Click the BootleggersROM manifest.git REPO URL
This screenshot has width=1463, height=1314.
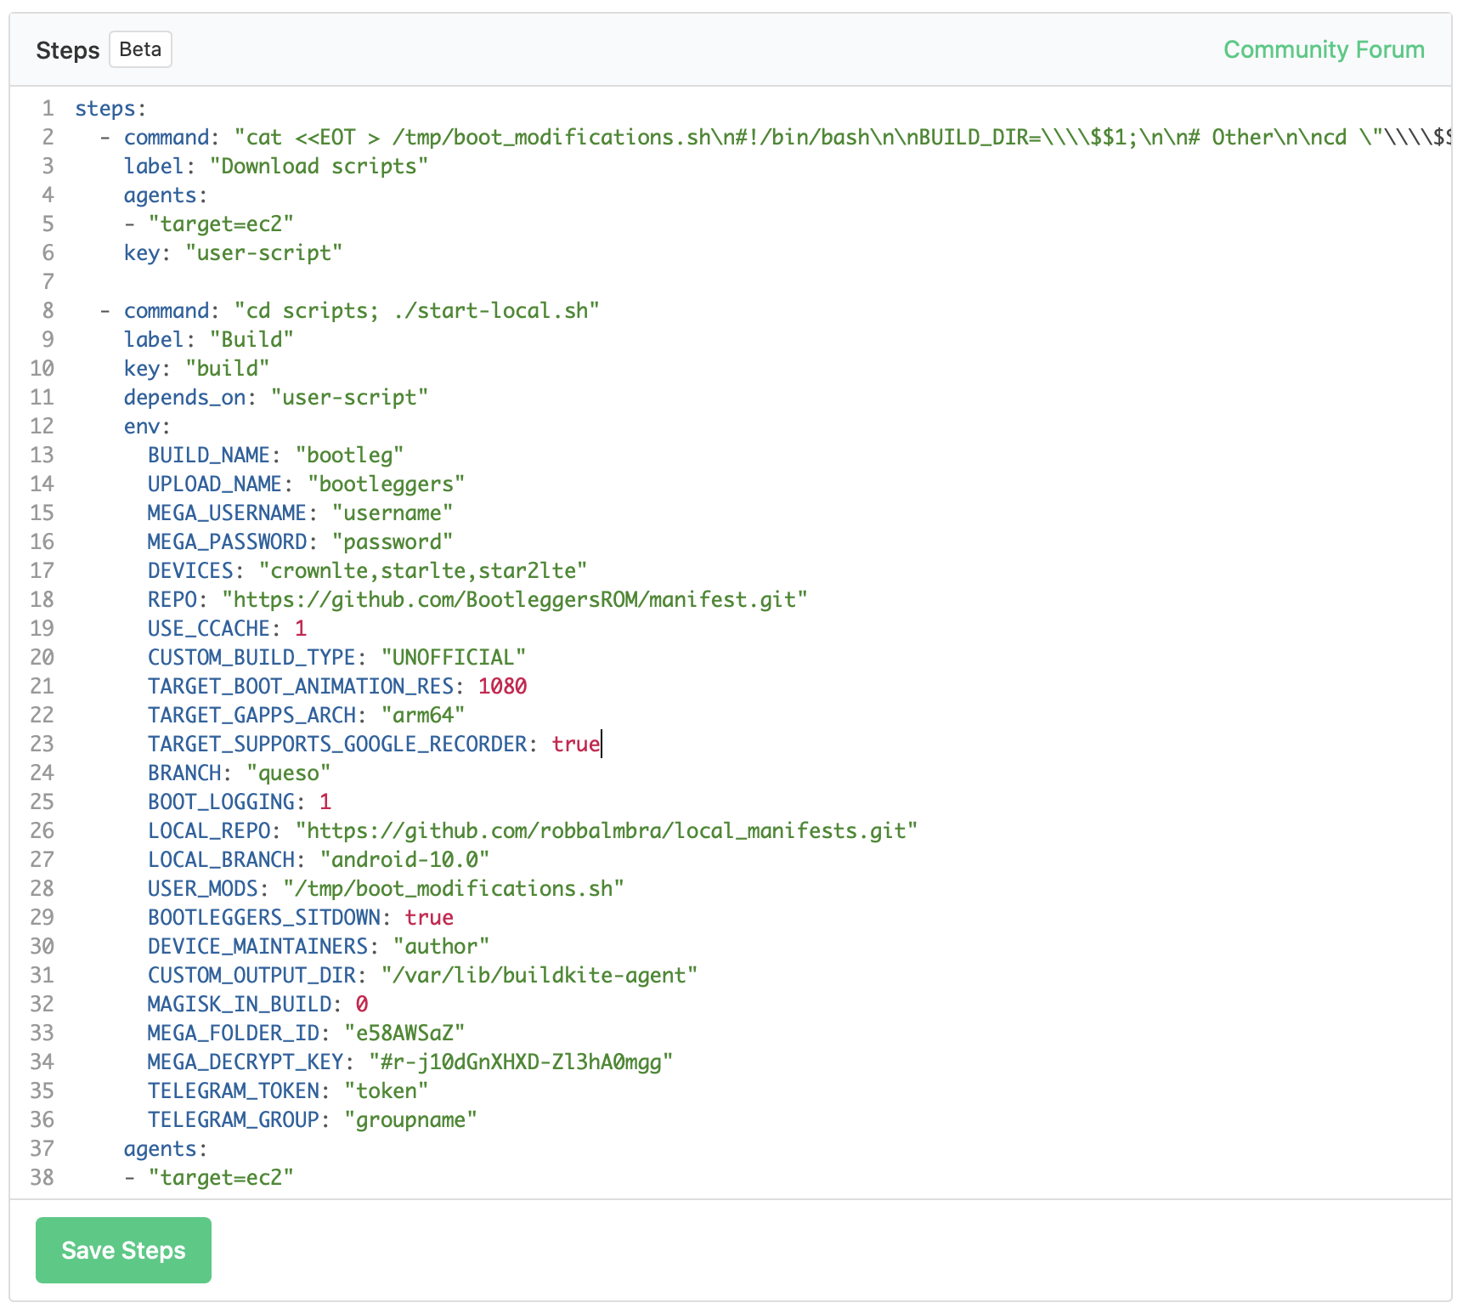[x=515, y=600]
